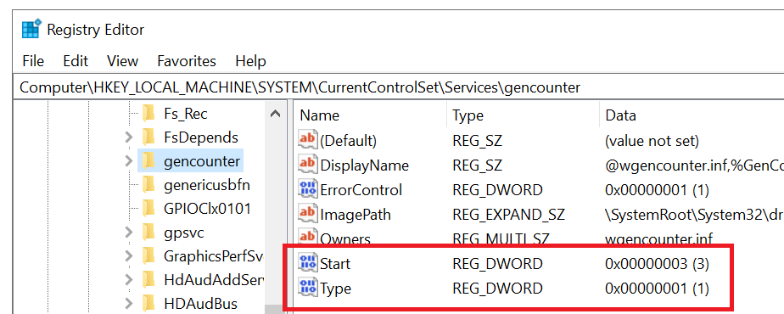Select the (Default) value name
This screenshot has height=314, width=784.
tap(349, 141)
